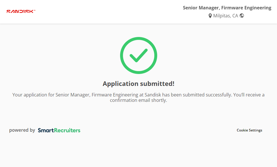Select the job title in the header
277x167 pixels.
(x=227, y=8)
